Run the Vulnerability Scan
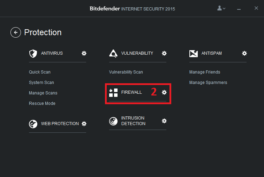 [x=126, y=72]
